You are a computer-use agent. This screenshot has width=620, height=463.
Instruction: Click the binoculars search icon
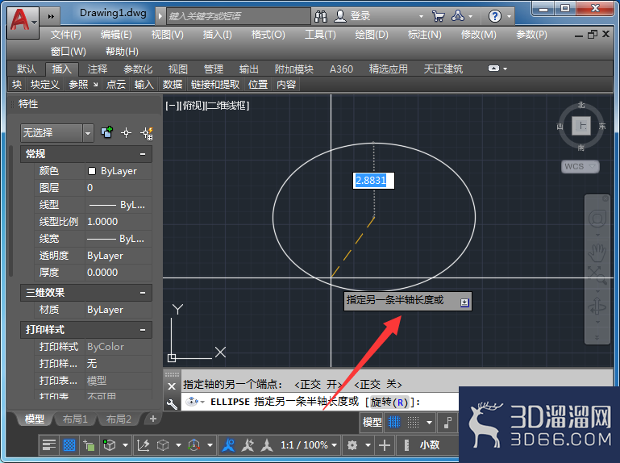click(321, 16)
